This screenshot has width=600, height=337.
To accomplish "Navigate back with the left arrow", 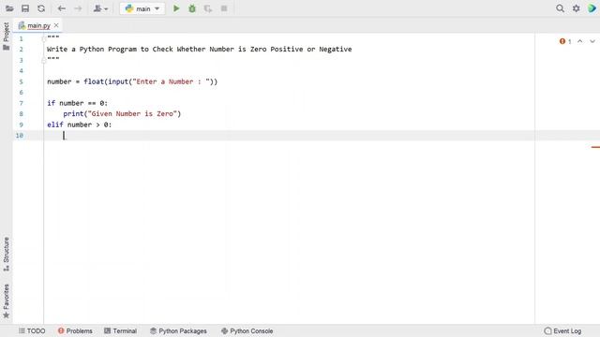I will pyautogui.click(x=61, y=8).
